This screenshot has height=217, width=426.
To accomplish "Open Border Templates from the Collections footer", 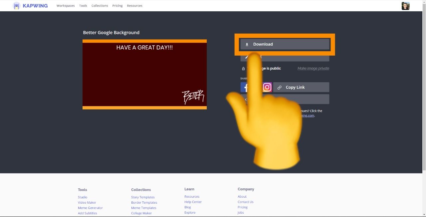I will (144, 202).
